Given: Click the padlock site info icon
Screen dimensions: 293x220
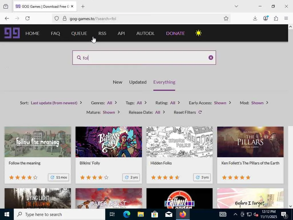Looking at the screenshot, I should [x=65, y=19].
